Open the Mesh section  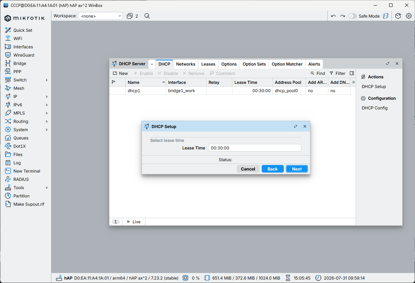(x=19, y=88)
